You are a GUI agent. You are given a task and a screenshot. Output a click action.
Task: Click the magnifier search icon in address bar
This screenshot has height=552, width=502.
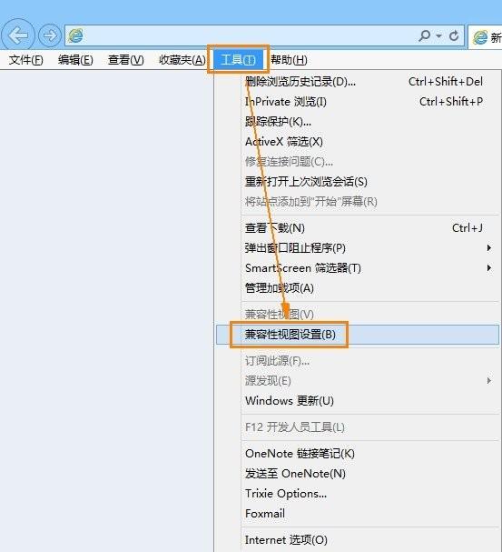(x=425, y=35)
